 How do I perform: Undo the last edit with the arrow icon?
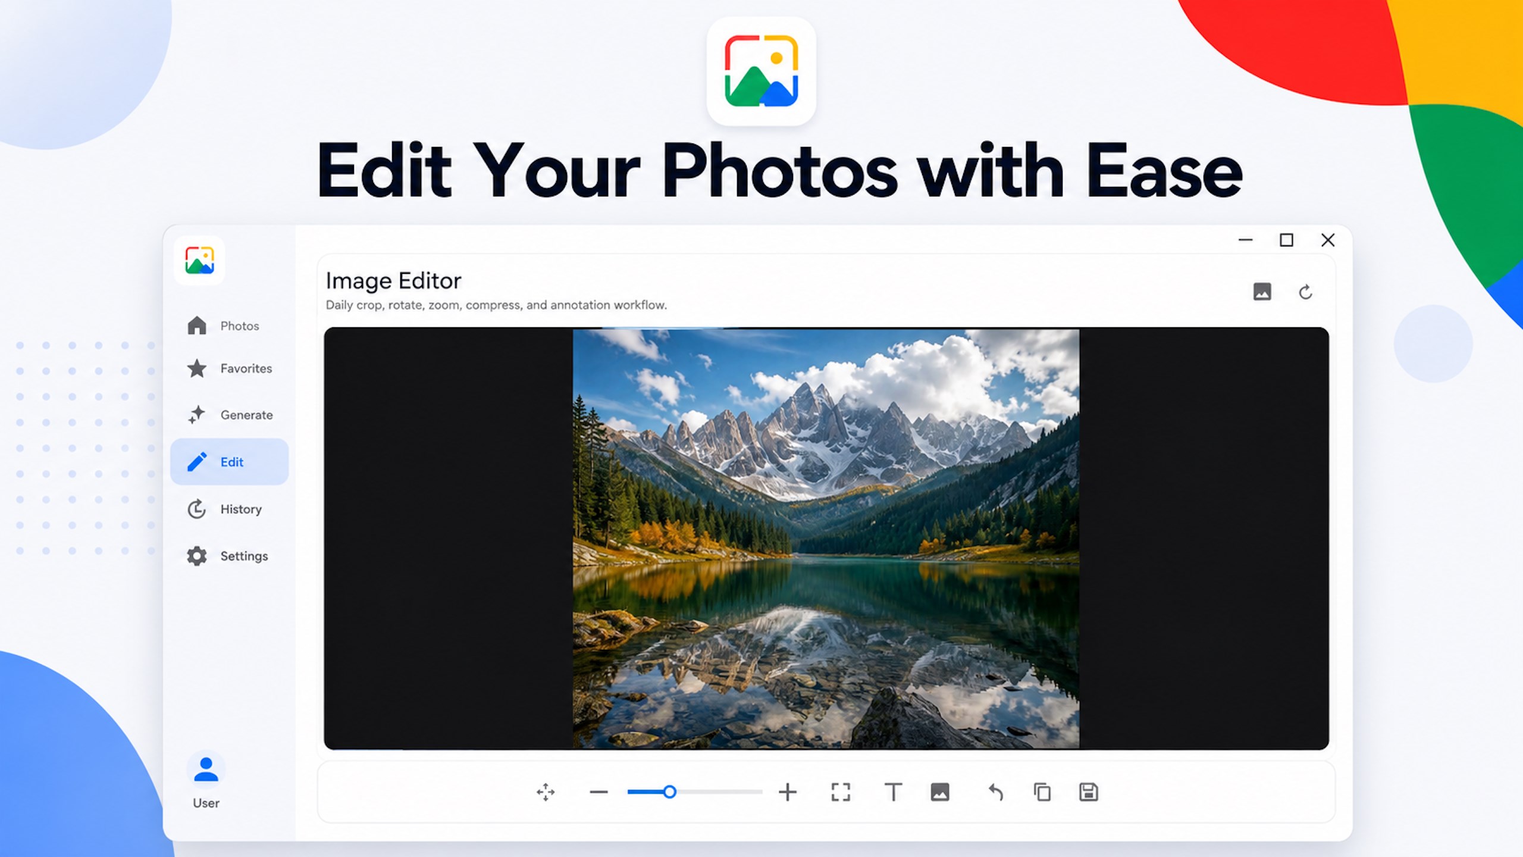[996, 792]
